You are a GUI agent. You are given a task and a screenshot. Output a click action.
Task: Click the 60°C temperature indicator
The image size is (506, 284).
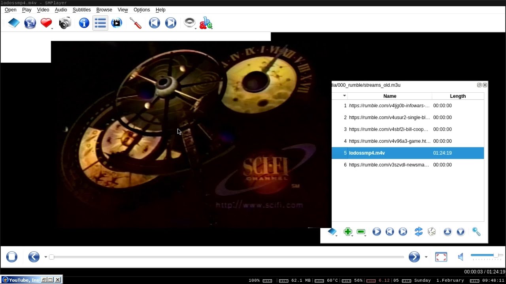click(x=332, y=280)
